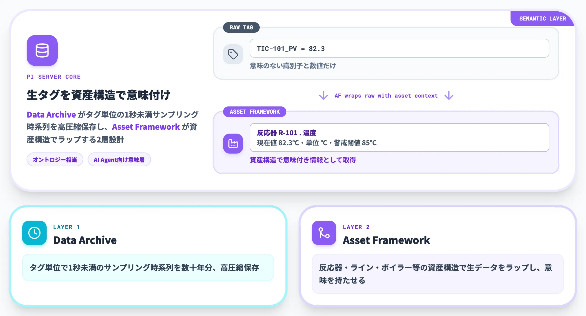Click the 'AF wraps raw with asset context' text
The image size is (586, 316).
[386, 96]
